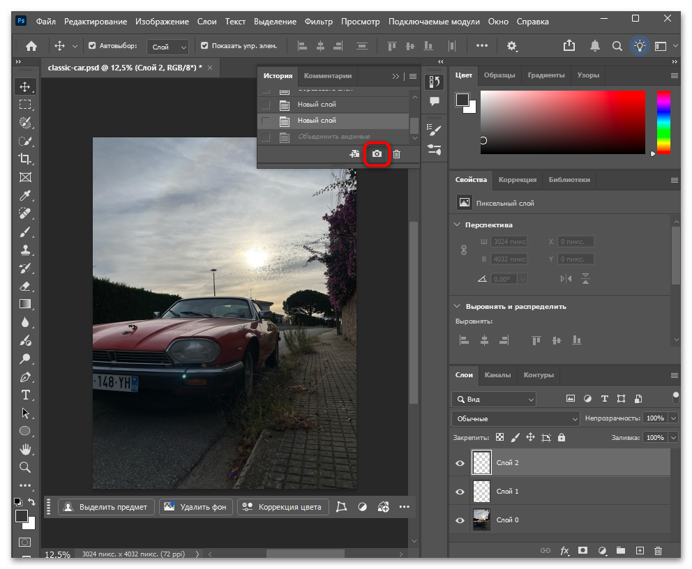Image resolution: width=692 pixels, height=569 pixels.
Task: Select the Zoom tool magnifier
Action: (x=25, y=467)
